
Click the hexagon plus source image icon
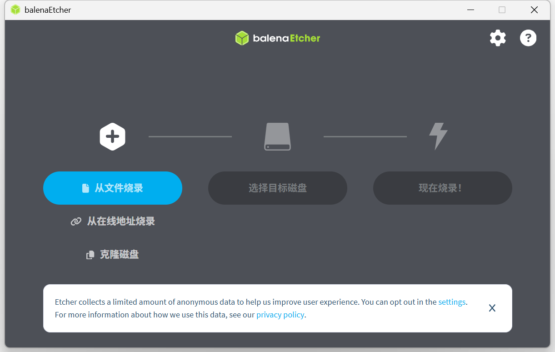point(113,136)
